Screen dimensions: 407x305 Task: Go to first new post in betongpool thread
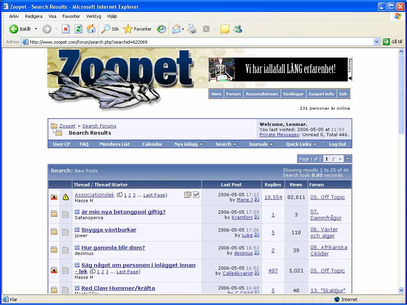click(77, 212)
